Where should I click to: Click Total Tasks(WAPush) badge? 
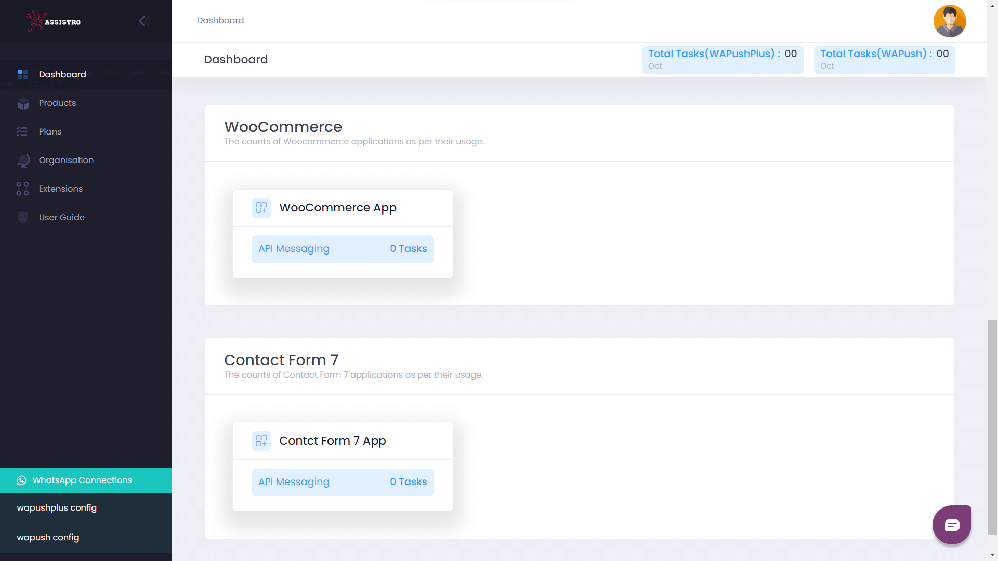tap(884, 60)
